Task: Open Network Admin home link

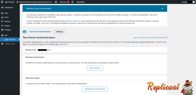Action: tap(34, 2)
